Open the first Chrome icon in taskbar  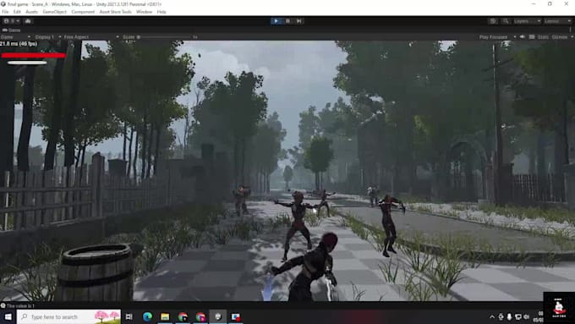click(x=183, y=316)
